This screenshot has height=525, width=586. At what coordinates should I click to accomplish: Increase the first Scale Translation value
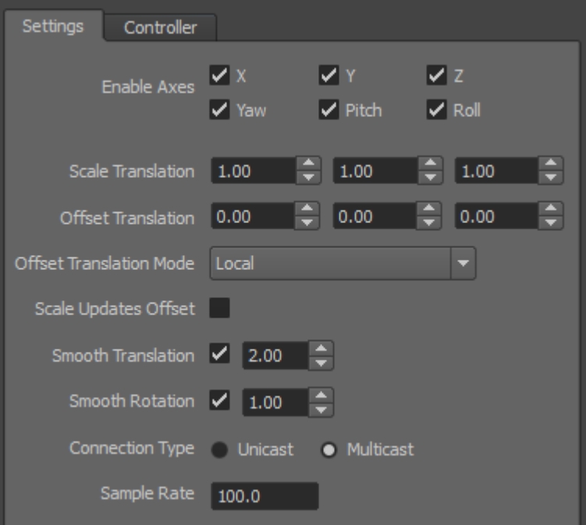coord(307,165)
